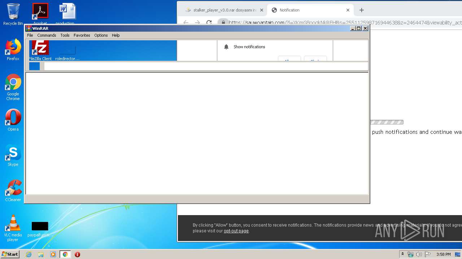This screenshot has height=259, width=462.
Task: Click the blue up-folder icon in WinRAR address bar
Action: (x=34, y=66)
